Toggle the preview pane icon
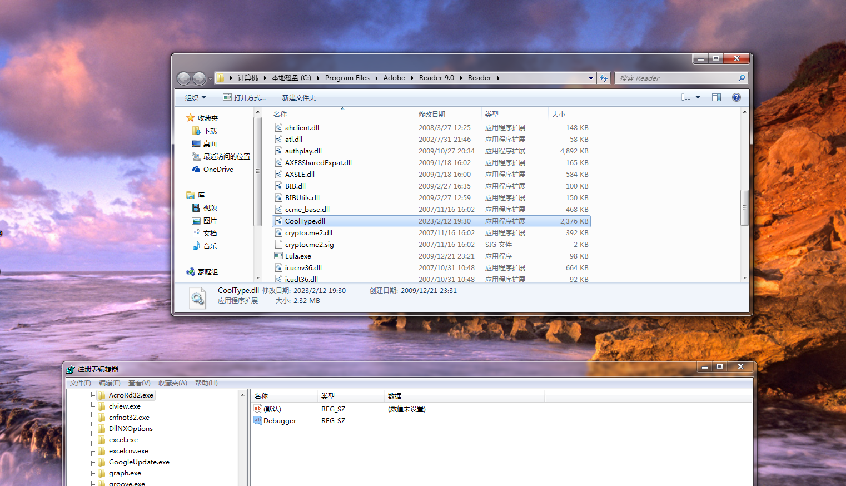The width and height of the screenshot is (846, 486). point(716,97)
